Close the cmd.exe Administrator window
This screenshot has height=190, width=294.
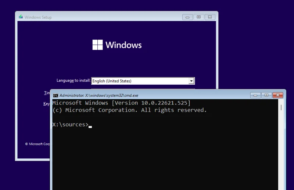point(278,95)
